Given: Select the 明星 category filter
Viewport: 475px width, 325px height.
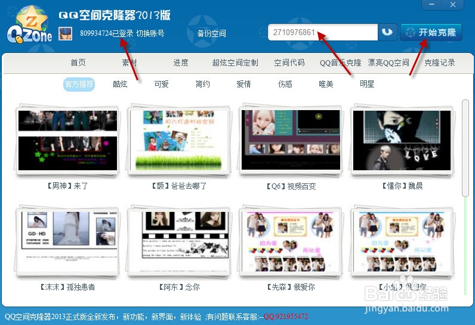Looking at the screenshot, I should pos(367,84).
